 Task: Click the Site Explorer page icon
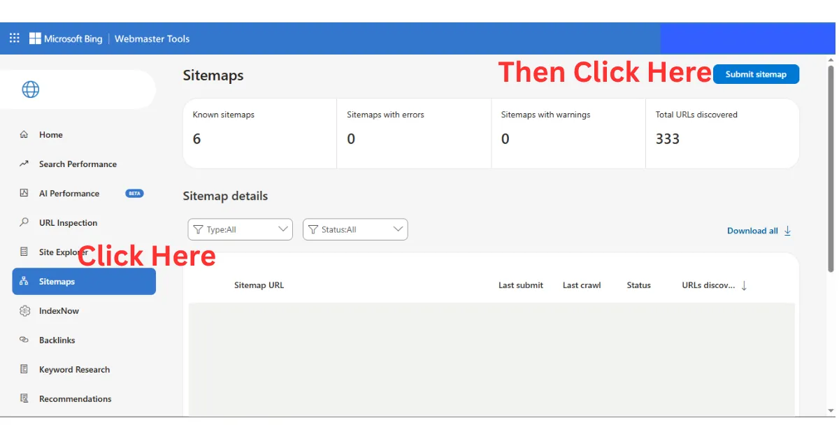[x=24, y=252]
